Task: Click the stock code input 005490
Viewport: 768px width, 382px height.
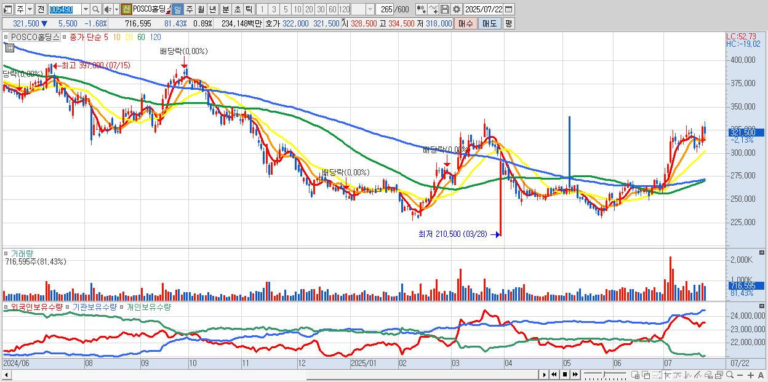Action: click(x=64, y=9)
